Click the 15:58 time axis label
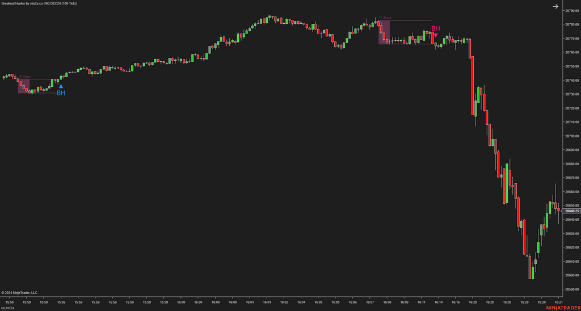 point(9,302)
